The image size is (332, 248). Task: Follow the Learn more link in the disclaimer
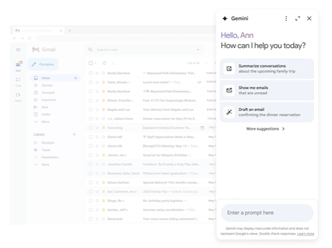(305, 234)
